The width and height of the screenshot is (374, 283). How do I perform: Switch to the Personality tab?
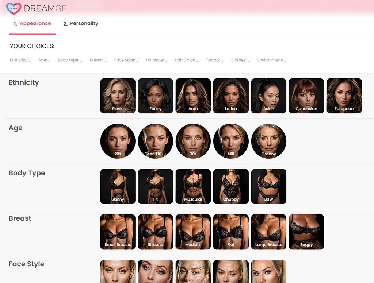pos(81,24)
